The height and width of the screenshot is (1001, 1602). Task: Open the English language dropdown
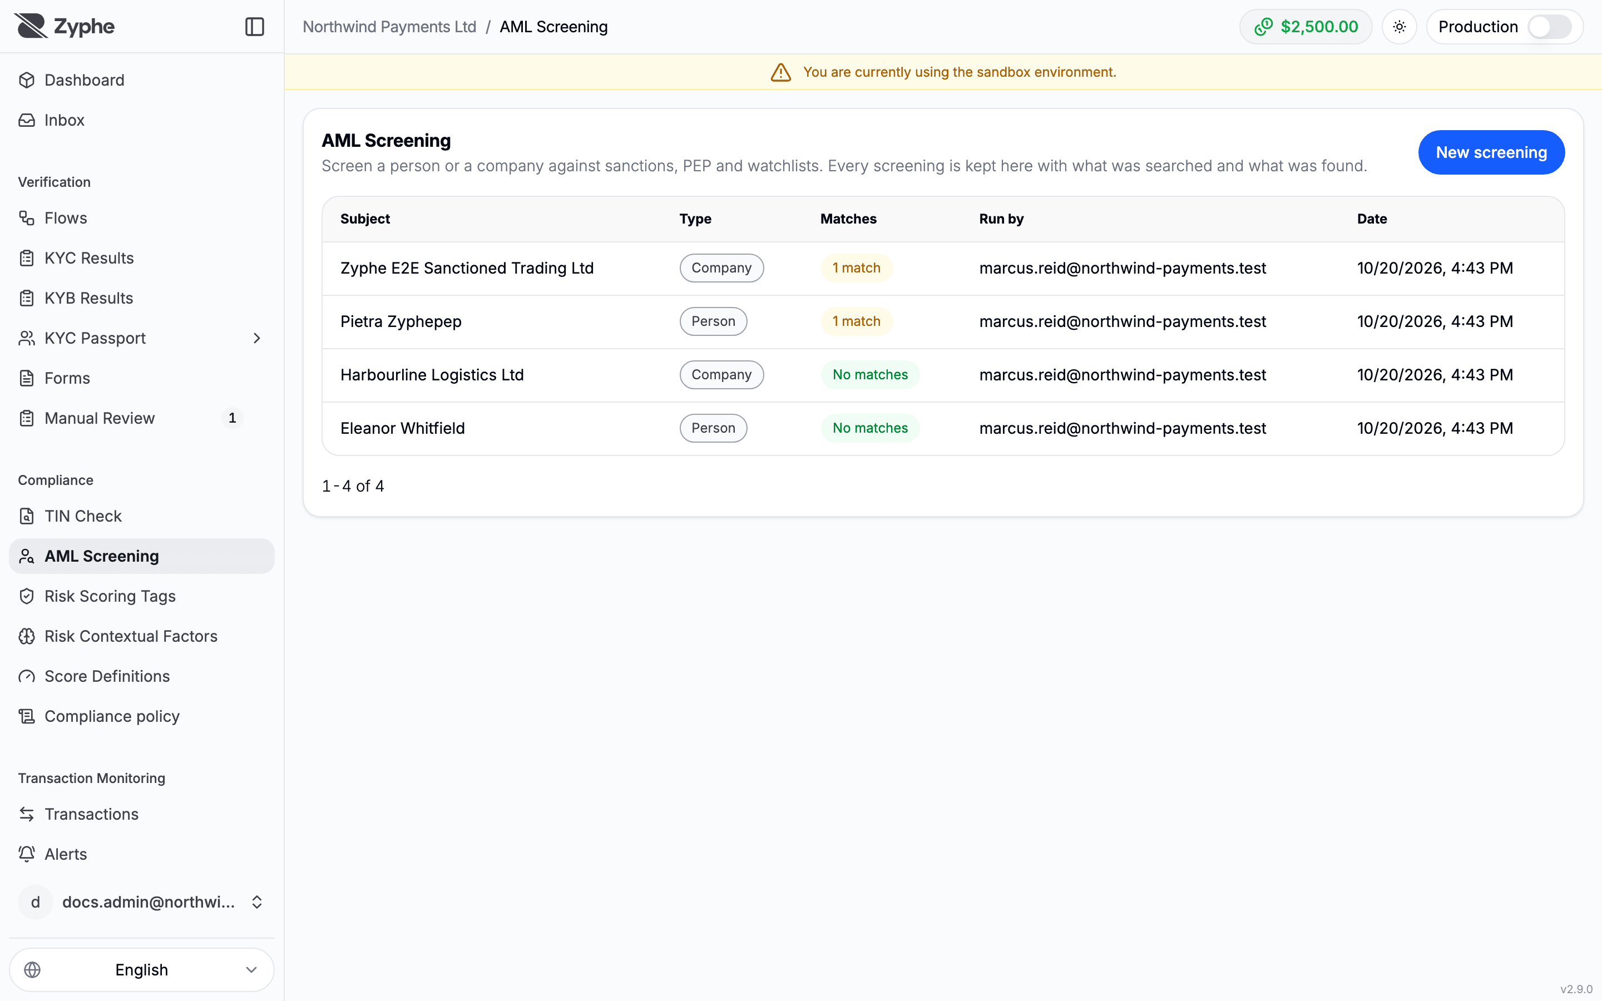[x=142, y=969]
